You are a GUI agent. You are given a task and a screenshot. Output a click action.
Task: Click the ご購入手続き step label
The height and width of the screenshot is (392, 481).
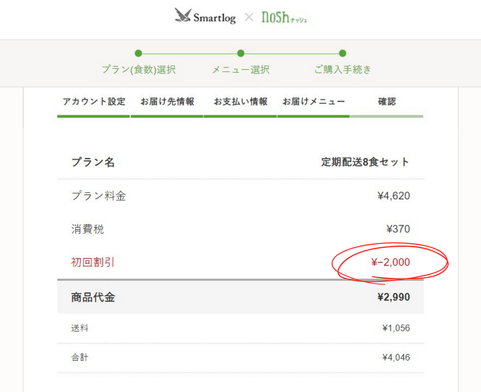[343, 70]
